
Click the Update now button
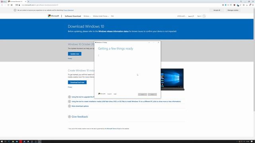point(75,54)
